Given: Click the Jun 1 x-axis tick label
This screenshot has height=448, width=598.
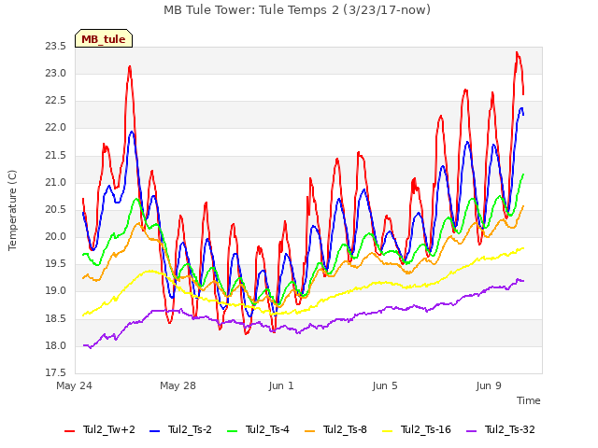Looking at the screenshot, I should point(281,385).
